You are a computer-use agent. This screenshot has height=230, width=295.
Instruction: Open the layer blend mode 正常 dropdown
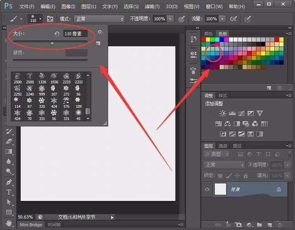point(224,165)
